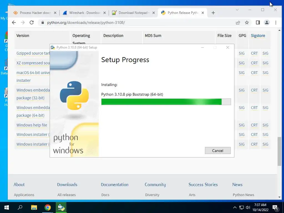Open Docs footer link
Screen dimensions: 284x213
[x=105, y=195]
